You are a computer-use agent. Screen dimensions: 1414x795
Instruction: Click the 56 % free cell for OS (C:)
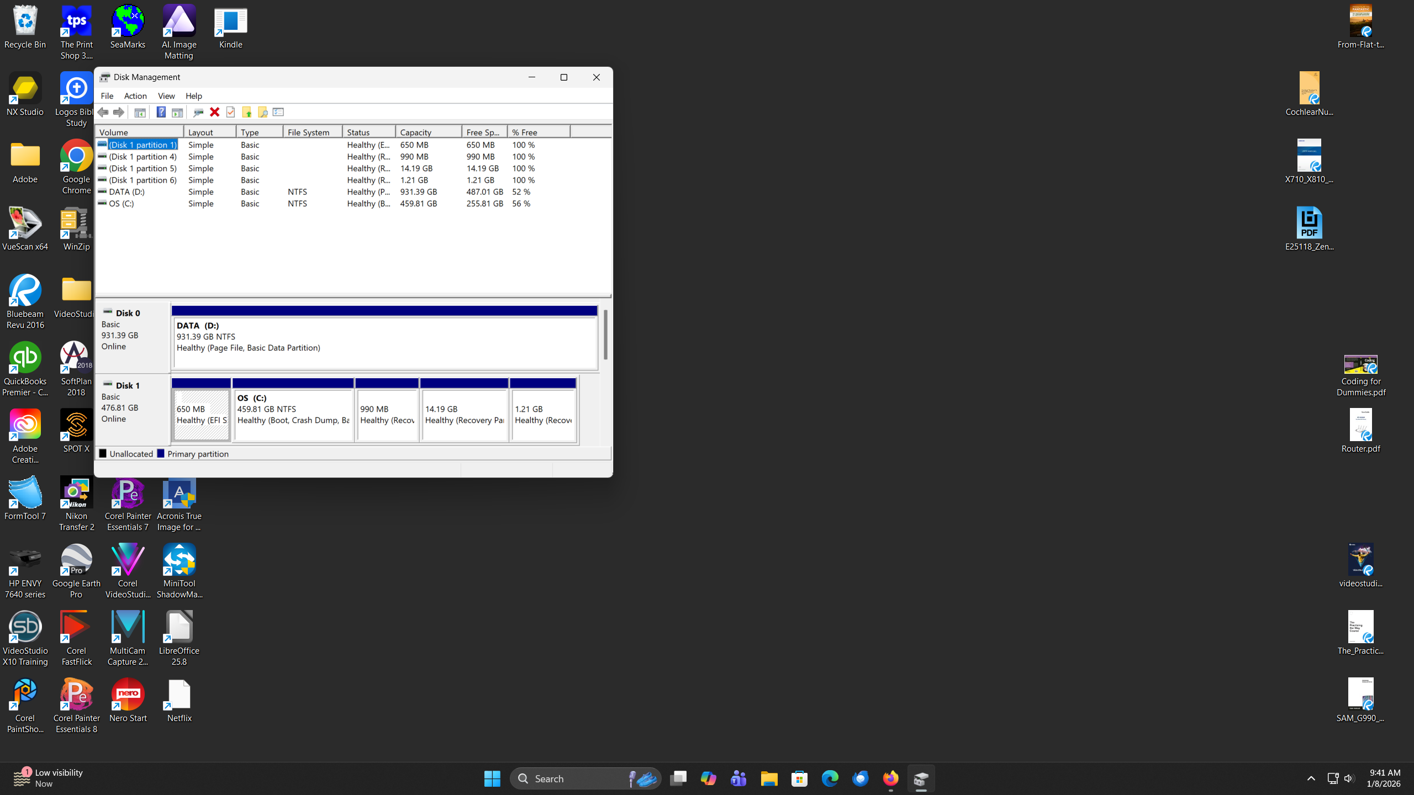point(521,204)
